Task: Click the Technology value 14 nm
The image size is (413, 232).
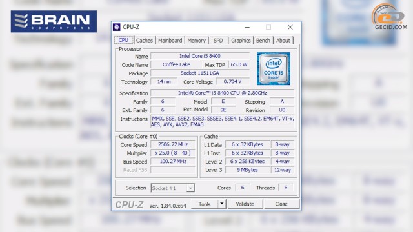Action: (164, 82)
